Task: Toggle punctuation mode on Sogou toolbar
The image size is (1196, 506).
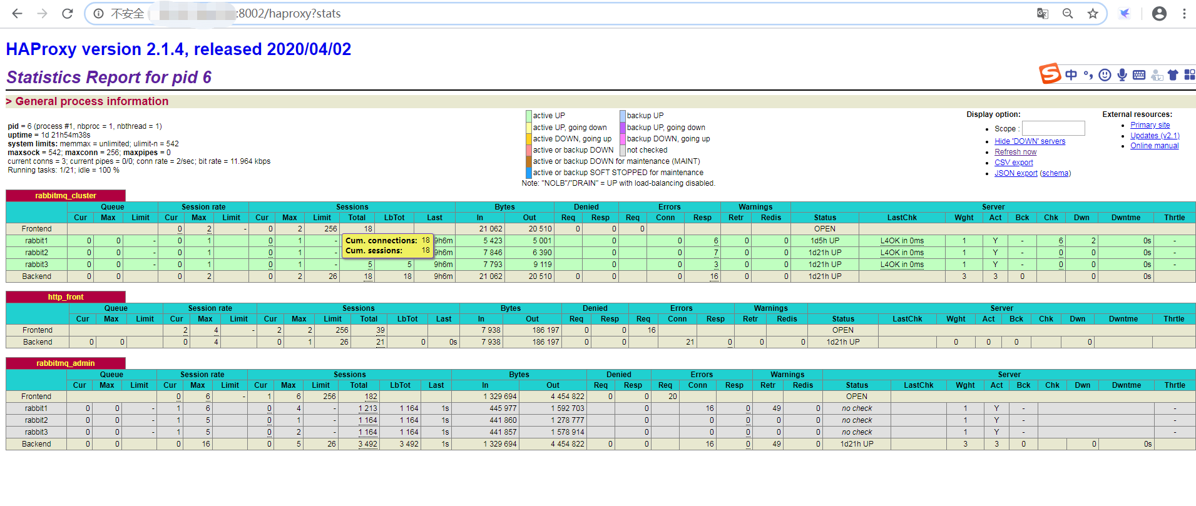Action: 1088,75
